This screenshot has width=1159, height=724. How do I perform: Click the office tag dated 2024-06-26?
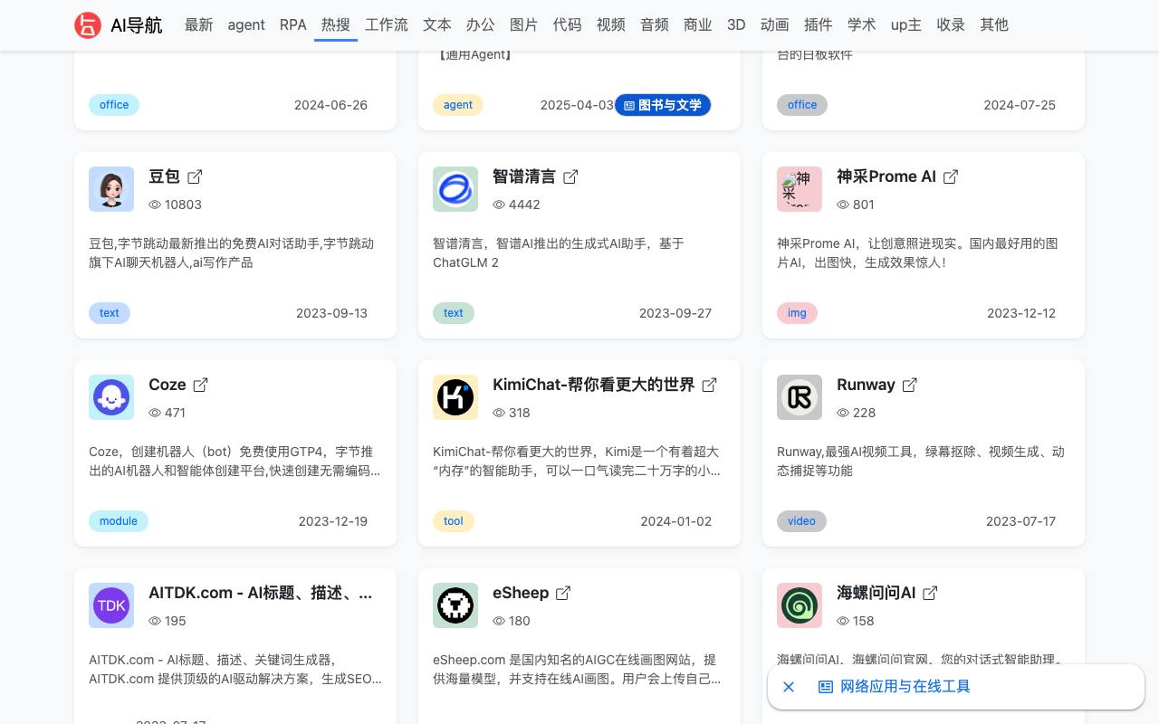(114, 105)
